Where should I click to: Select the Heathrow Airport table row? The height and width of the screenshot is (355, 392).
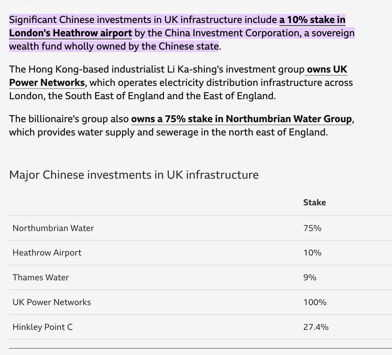click(x=201, y=253)
